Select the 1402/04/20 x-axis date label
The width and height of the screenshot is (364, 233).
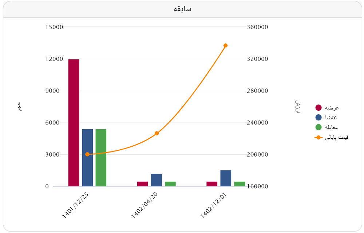[145, 205]
